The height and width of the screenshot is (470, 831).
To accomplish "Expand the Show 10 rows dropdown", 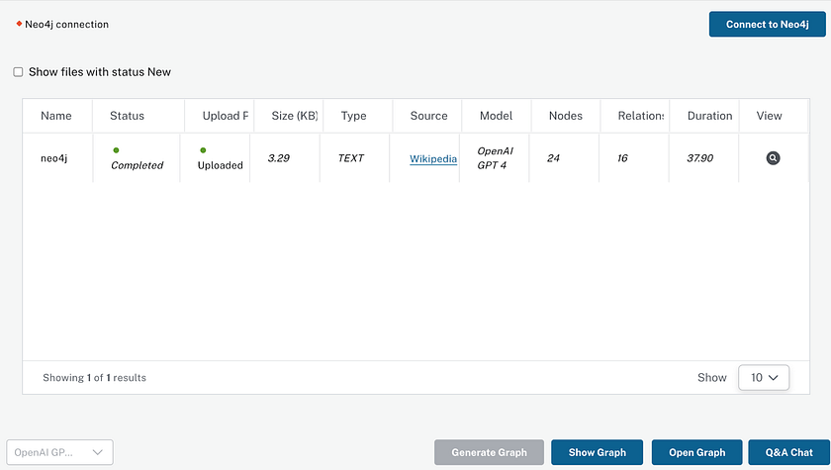I will (764, 377).
